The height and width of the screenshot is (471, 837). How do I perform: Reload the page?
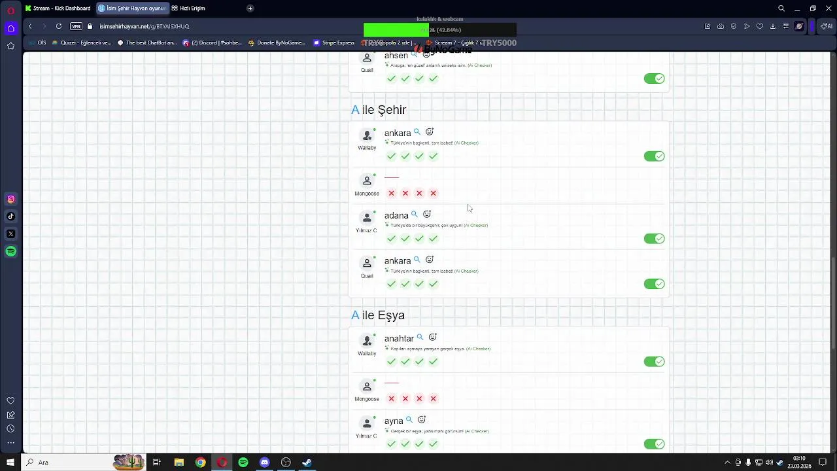(59, 26)
